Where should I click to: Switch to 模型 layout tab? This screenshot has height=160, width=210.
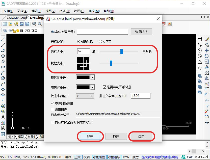point(21,137)
